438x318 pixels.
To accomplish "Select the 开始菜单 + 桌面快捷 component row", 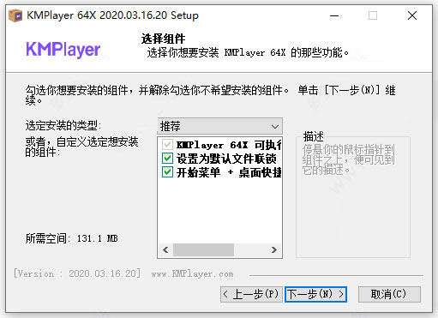I will click(x=229, y=172).
